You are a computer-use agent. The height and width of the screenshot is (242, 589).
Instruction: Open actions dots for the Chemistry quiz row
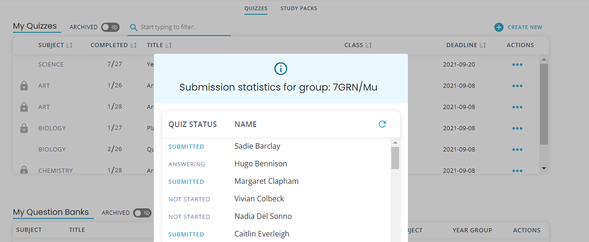tap(517, 171)
